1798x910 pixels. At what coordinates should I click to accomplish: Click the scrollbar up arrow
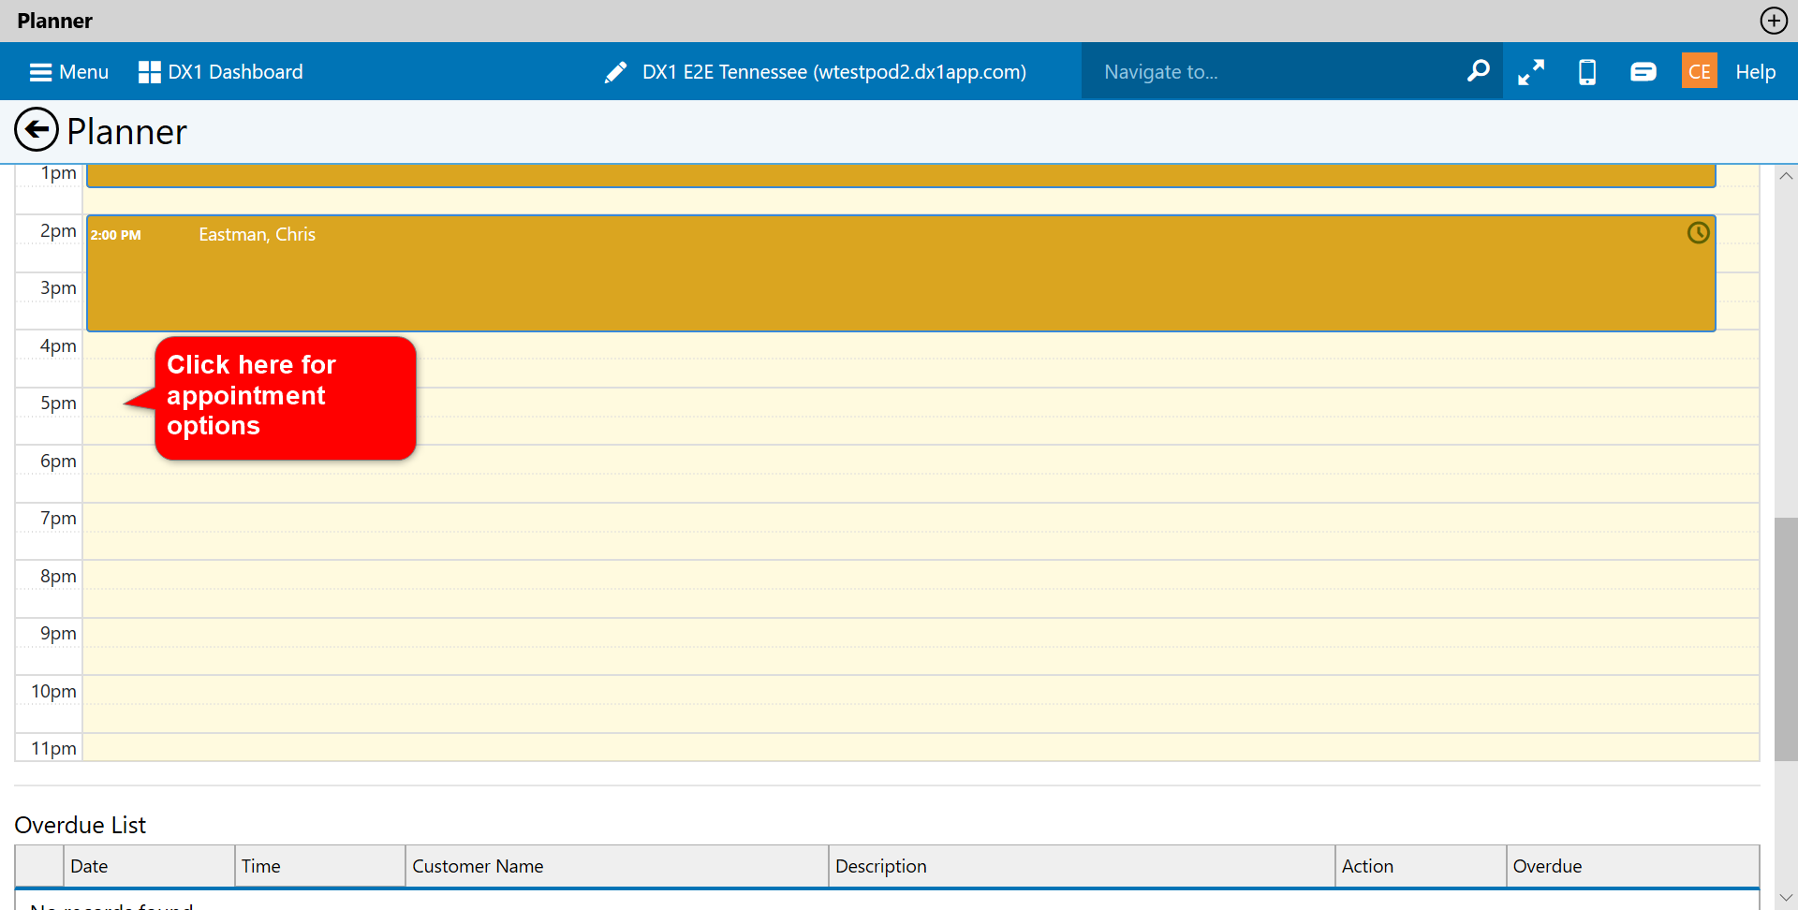(1786, 175)
